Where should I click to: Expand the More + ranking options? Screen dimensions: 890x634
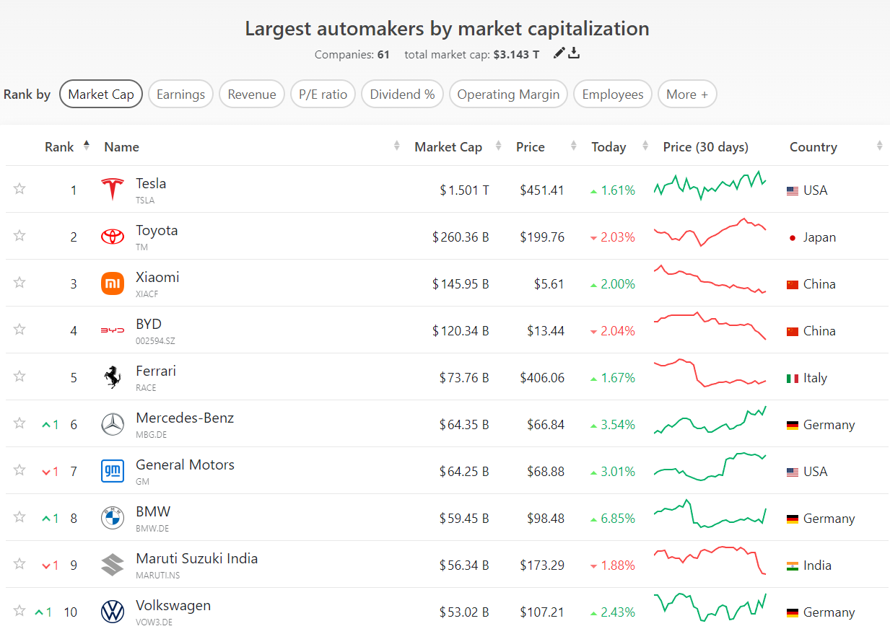[x=686, y=94]
